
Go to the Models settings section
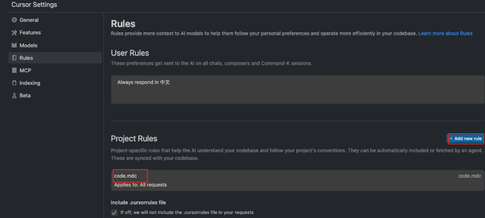tap(28, 45)
